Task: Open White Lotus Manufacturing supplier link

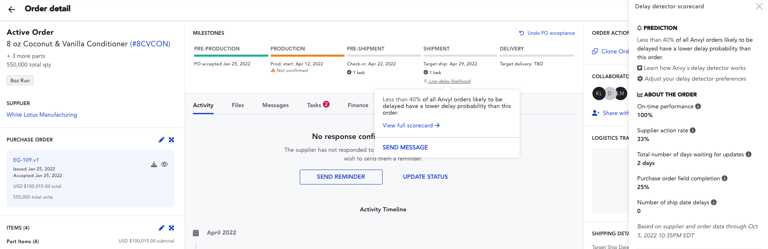Action: point(42,115)
